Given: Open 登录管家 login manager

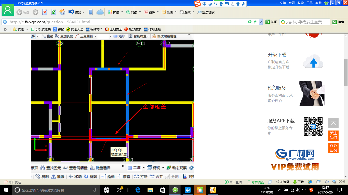Looking at the screenshot, I should [206, 12].
